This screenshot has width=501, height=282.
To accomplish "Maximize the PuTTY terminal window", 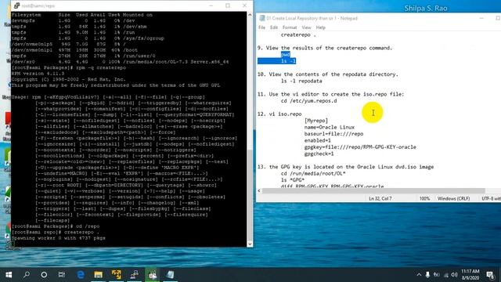I will [x=228, y=5].
